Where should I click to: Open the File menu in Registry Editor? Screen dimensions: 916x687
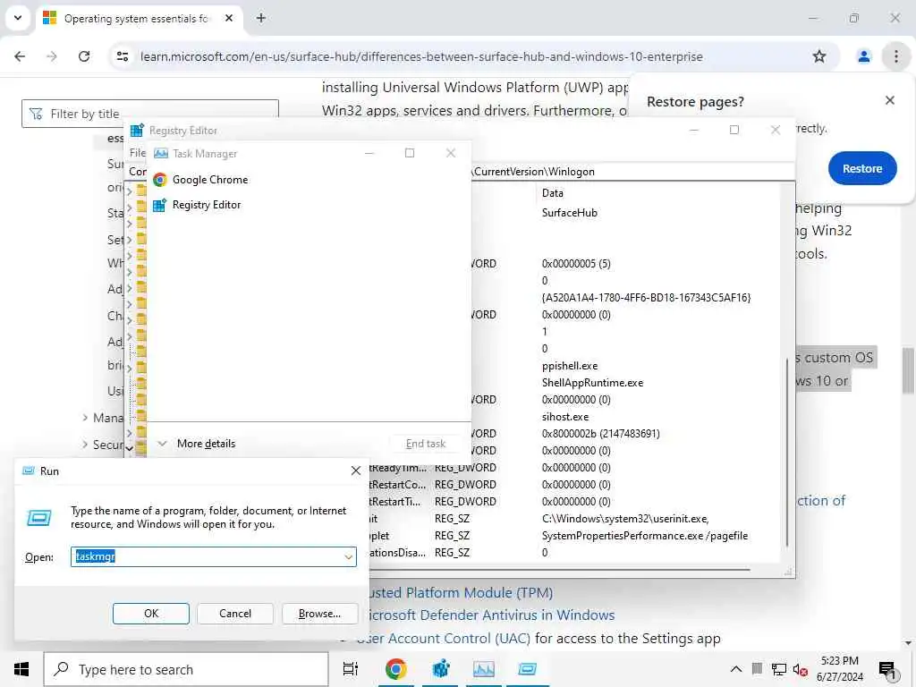tap(137, 152)
